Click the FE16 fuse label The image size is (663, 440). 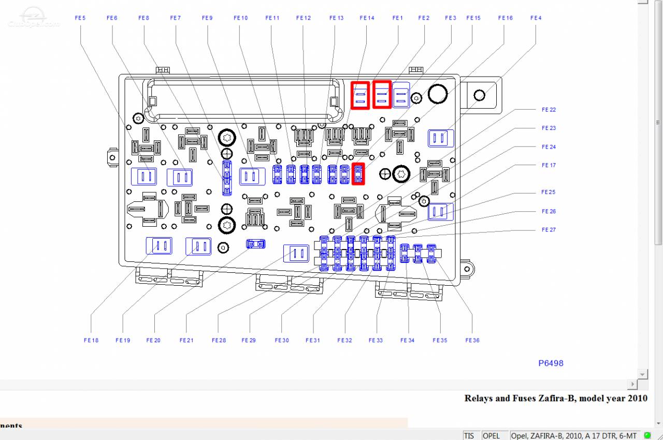pos(506,18)
